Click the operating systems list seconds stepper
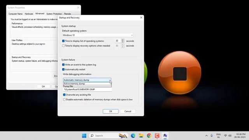Image resolution: width=249 pixels, height=140 pixels. [123, 41]
